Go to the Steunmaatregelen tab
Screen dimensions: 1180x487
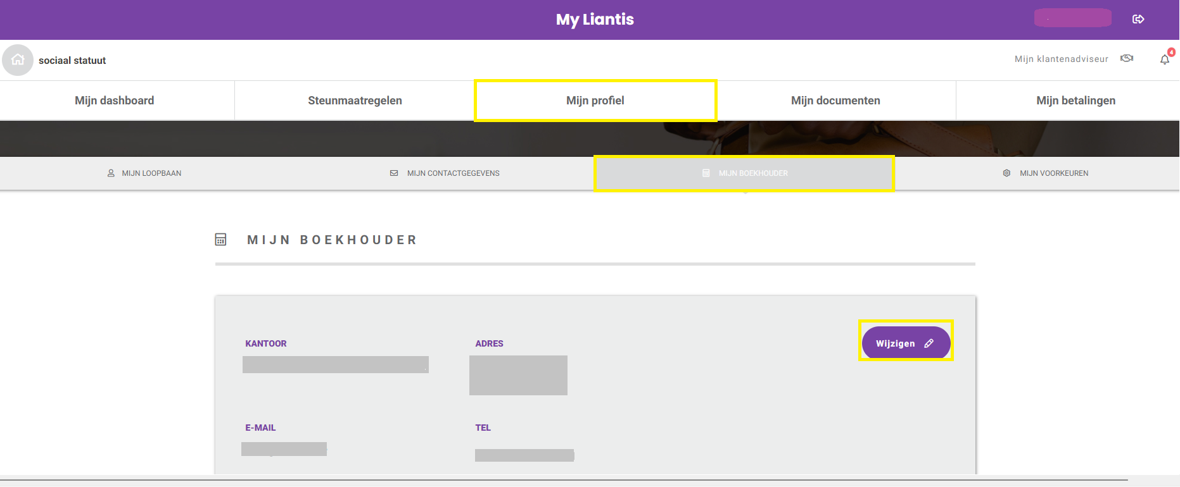click(355, 101)
